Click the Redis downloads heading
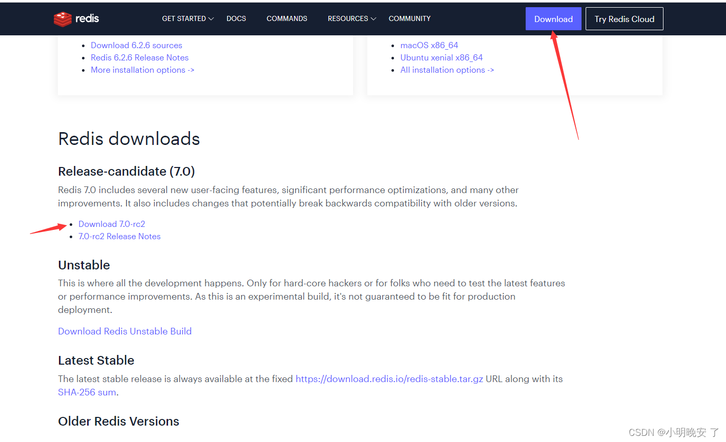 click(129, 139)
